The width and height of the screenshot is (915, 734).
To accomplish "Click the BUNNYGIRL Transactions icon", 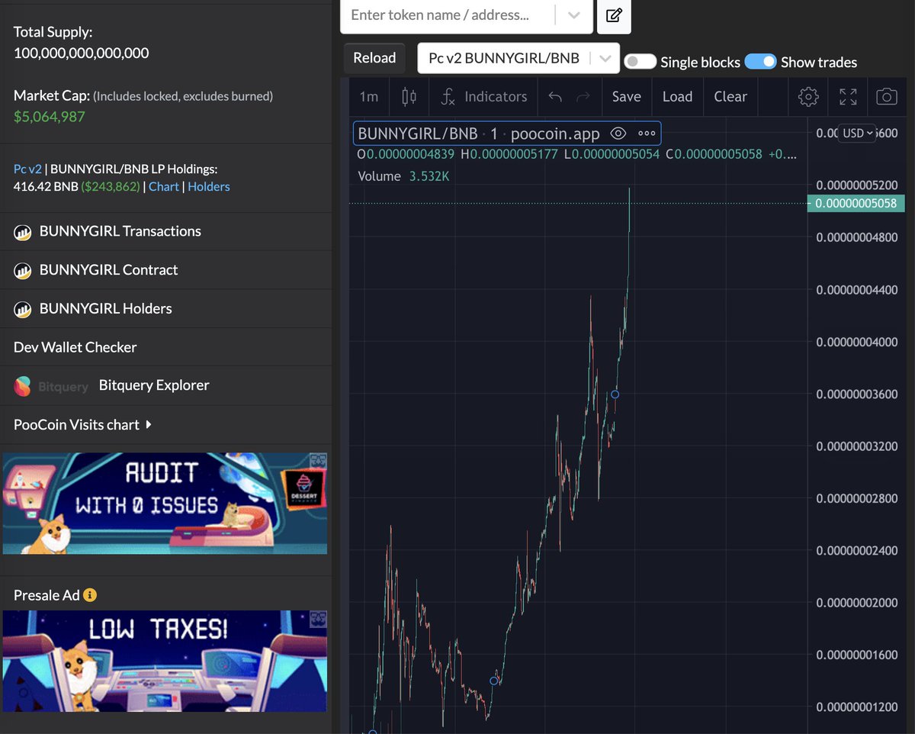I will pos(23,232).
